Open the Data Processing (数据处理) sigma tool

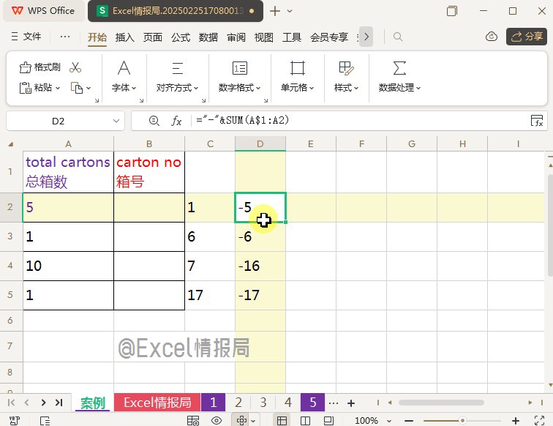(399, 76)
